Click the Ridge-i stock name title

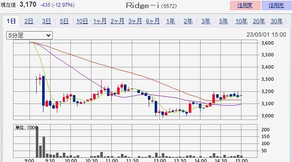142,6
